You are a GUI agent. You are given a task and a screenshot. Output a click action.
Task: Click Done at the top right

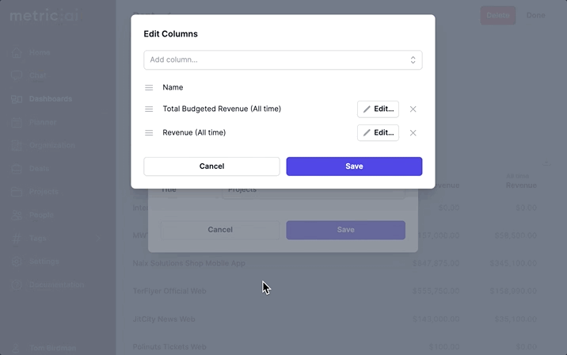point(536,15)
